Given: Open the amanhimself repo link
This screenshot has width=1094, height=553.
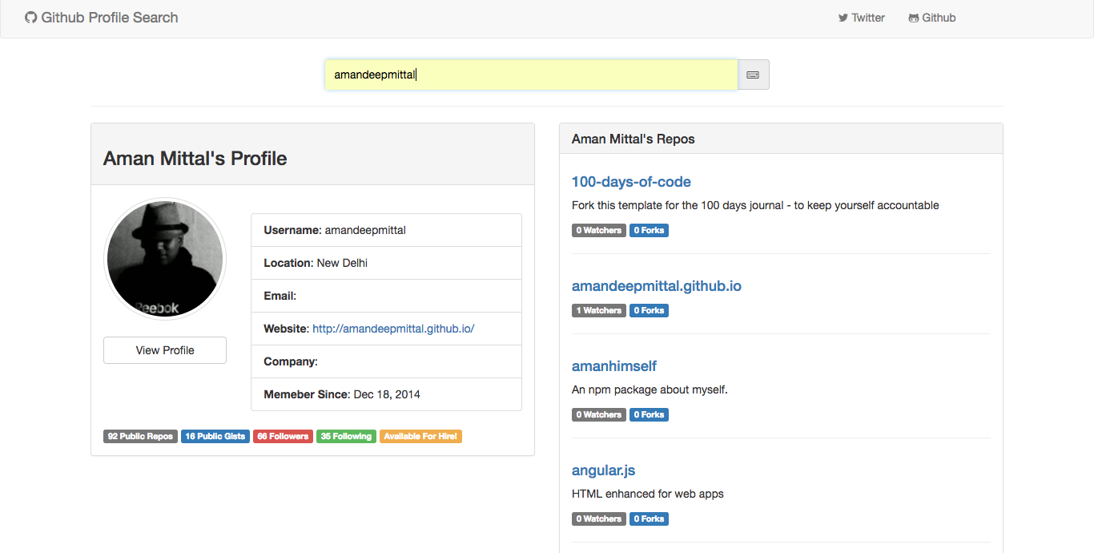Looking at the screenshot, I should (x=614, y=366).
